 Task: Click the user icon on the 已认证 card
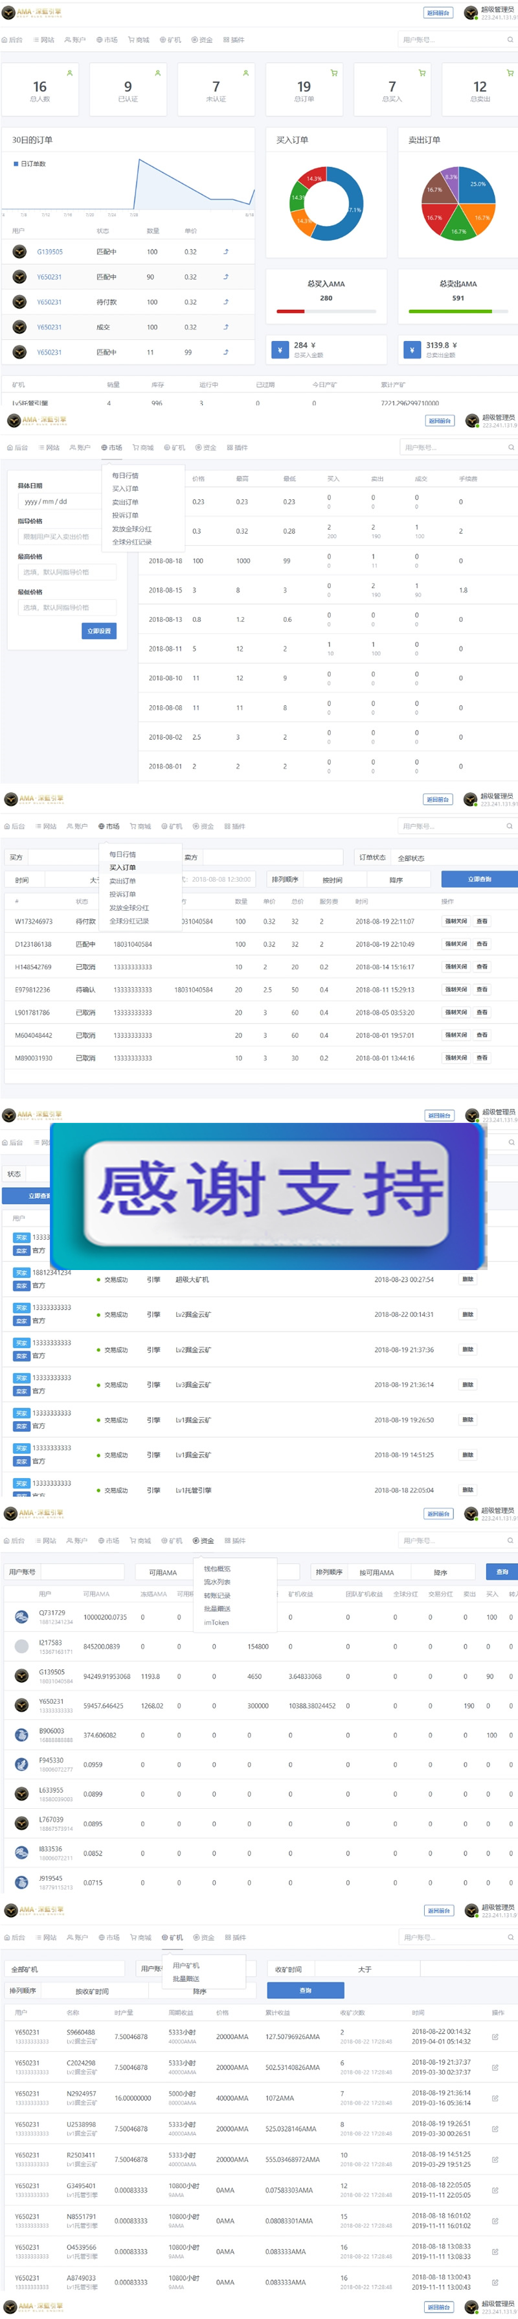pyautogui.click(x=157, y=73)
